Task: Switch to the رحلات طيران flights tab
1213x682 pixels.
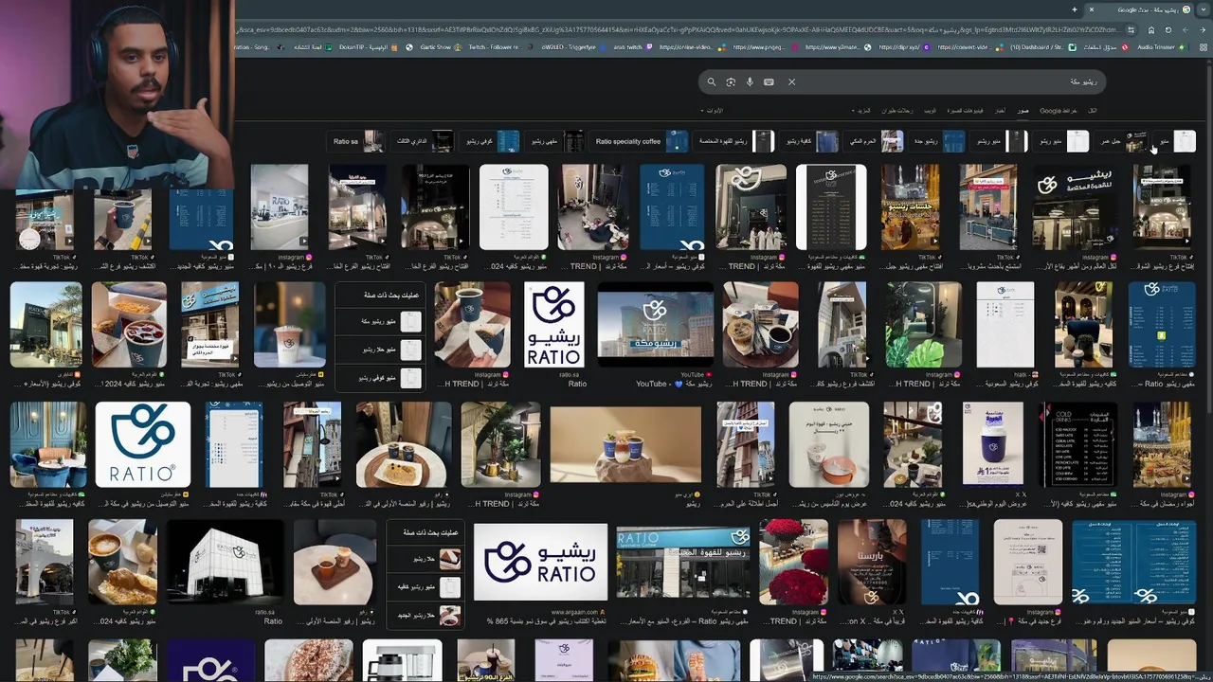Action: tap(896, 111)
